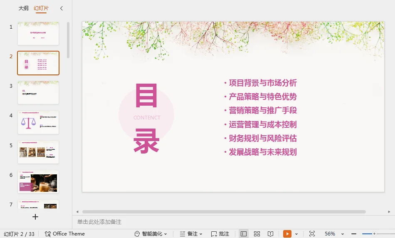Click the horizontal scrollbar under the slide

click(x=224, y=212)
